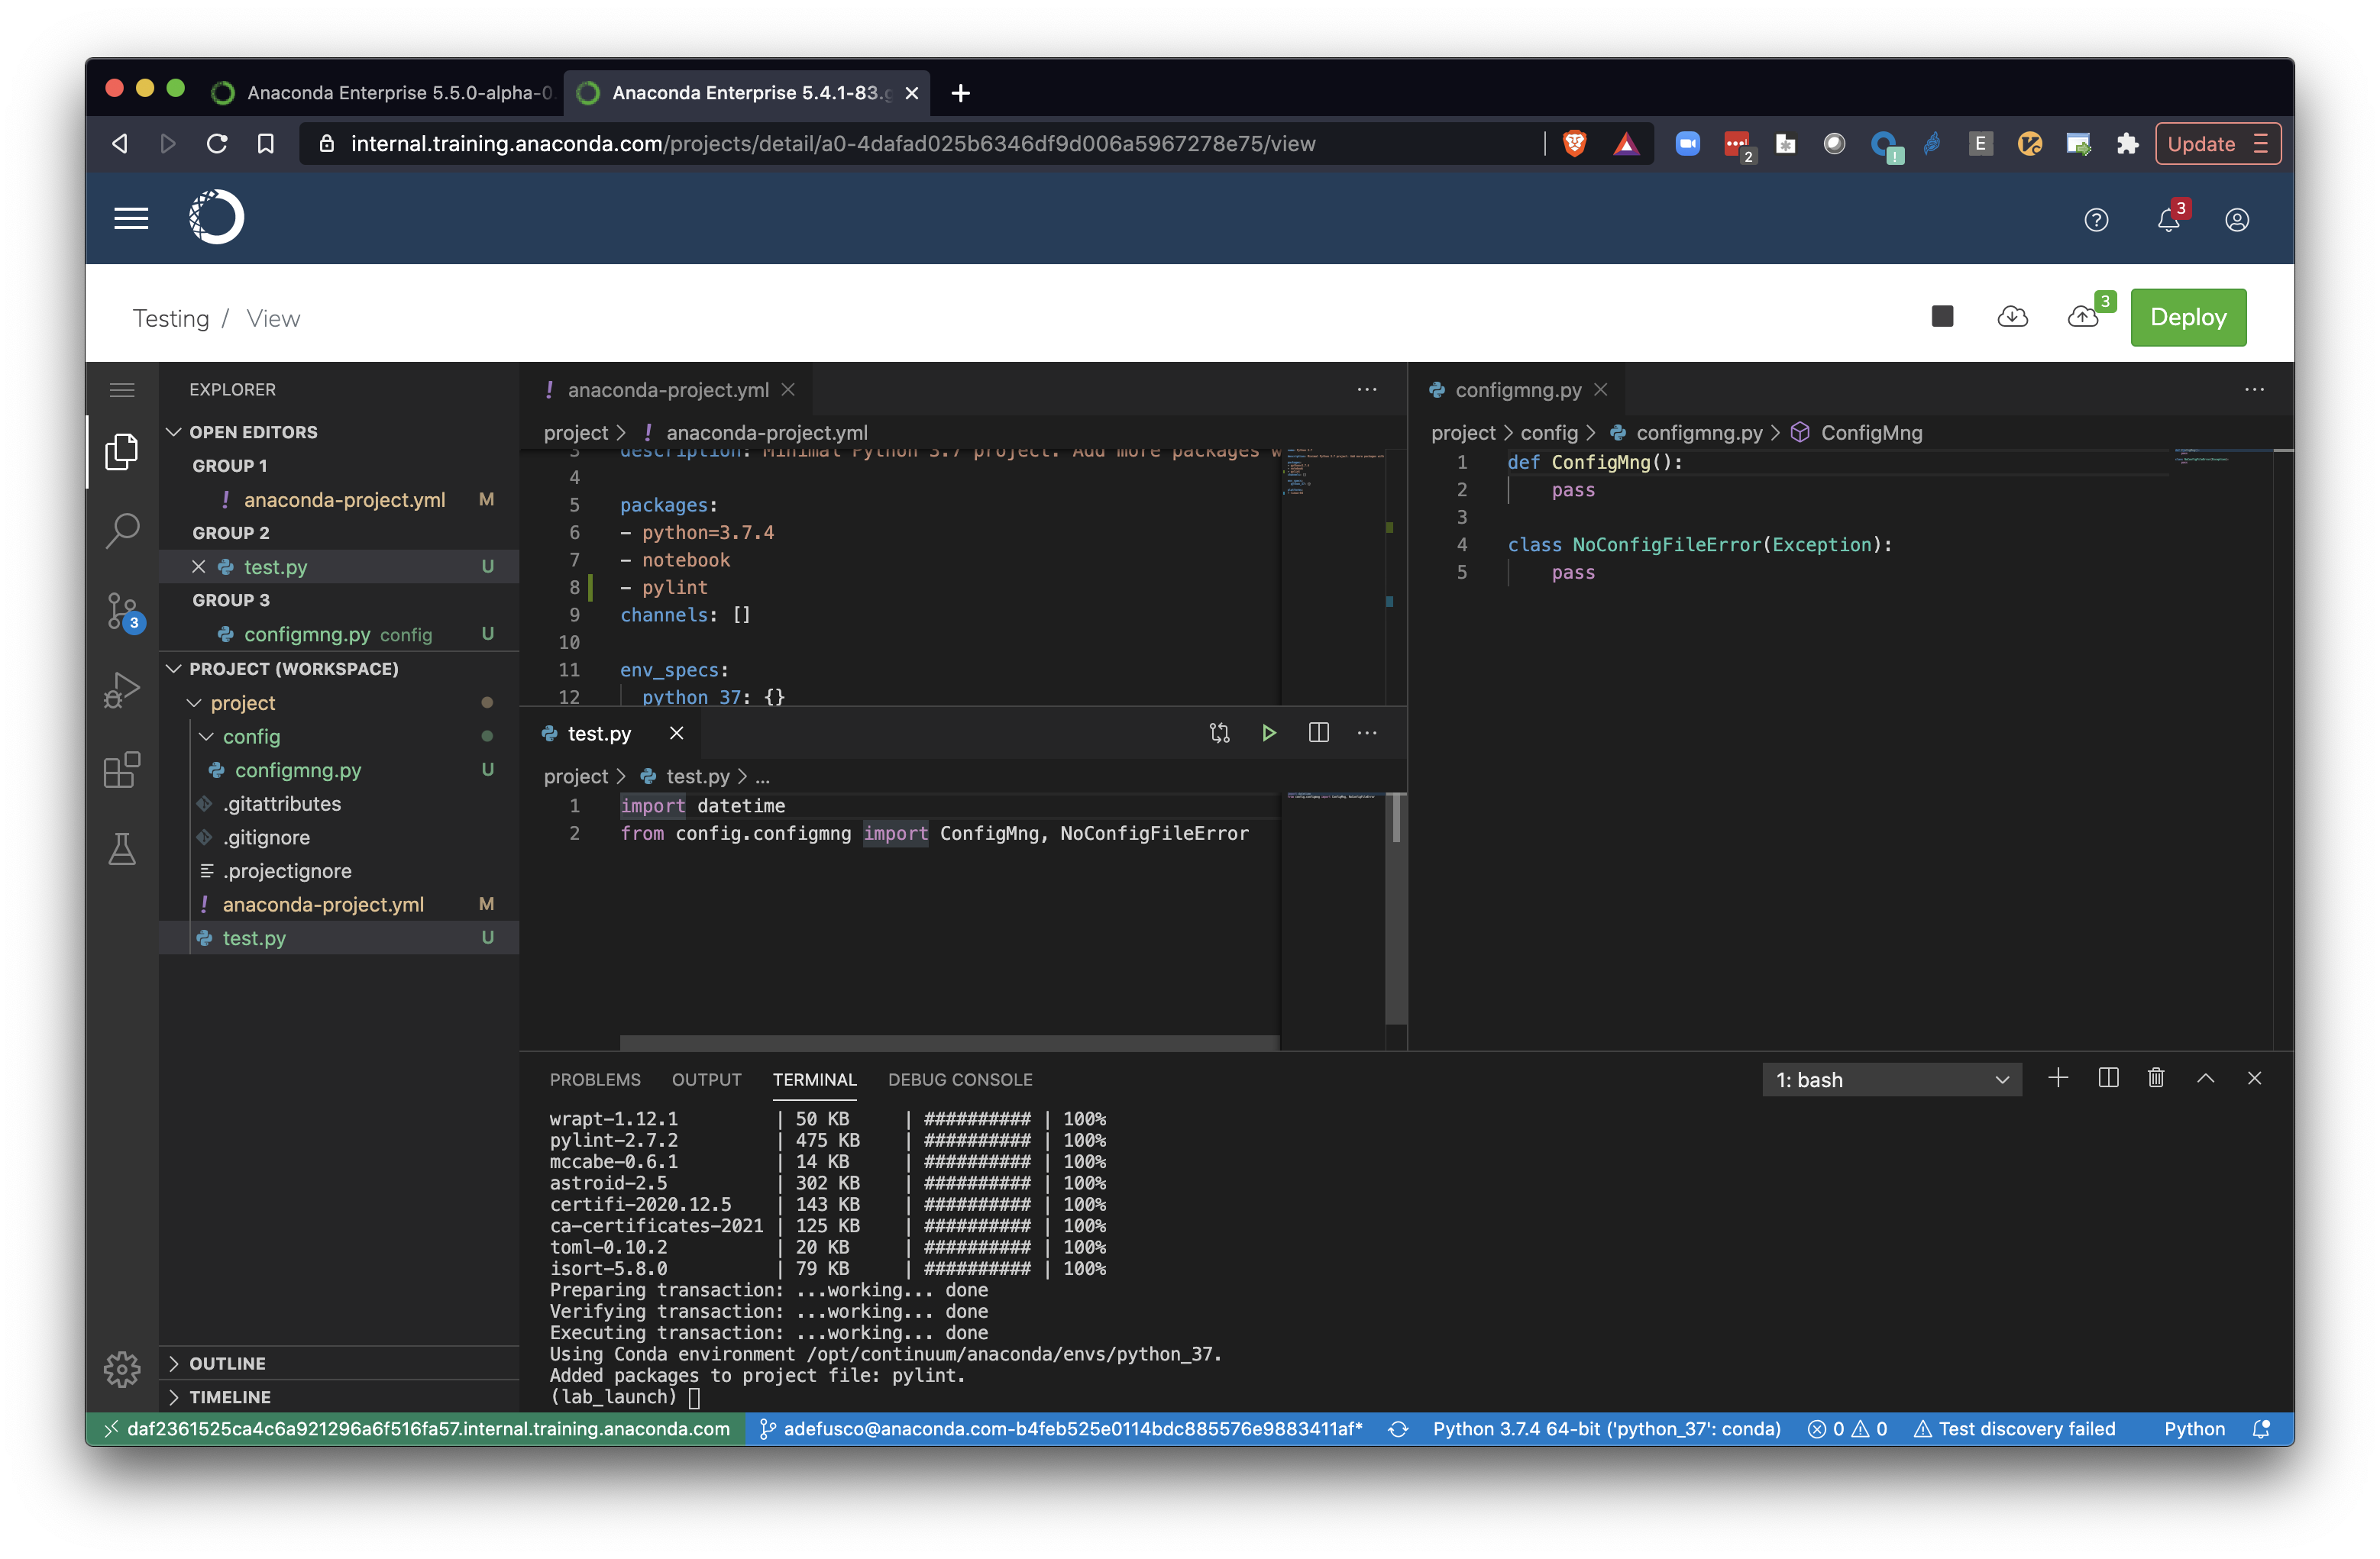2380x1559 pixels.
Task: Click the Deploy button
Action: [x=2188, y=317]
